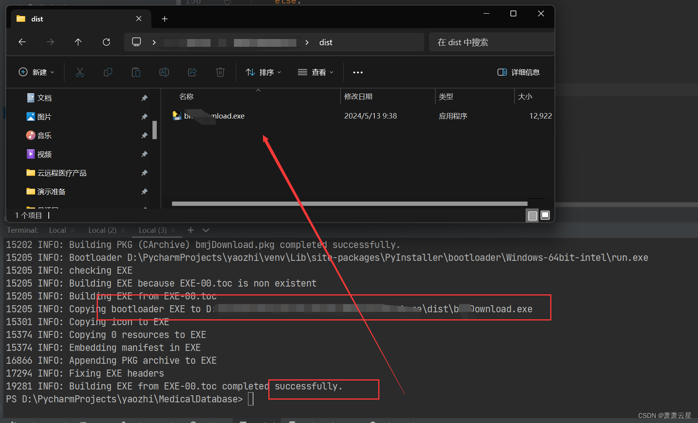Click pin icon next to 视频
This screenshot has width=698, height=423.
144,154
